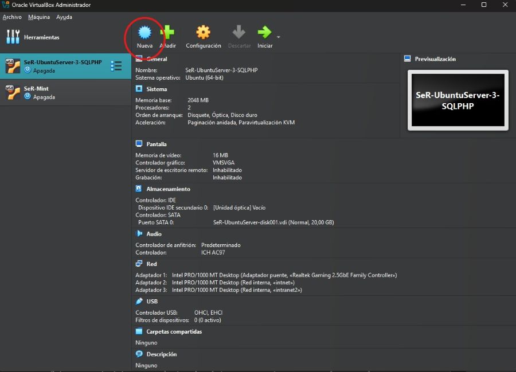
Task: Click the SeR-UbuntuServer-3-SQLPHP OS icon
Action: pos(13,66)
